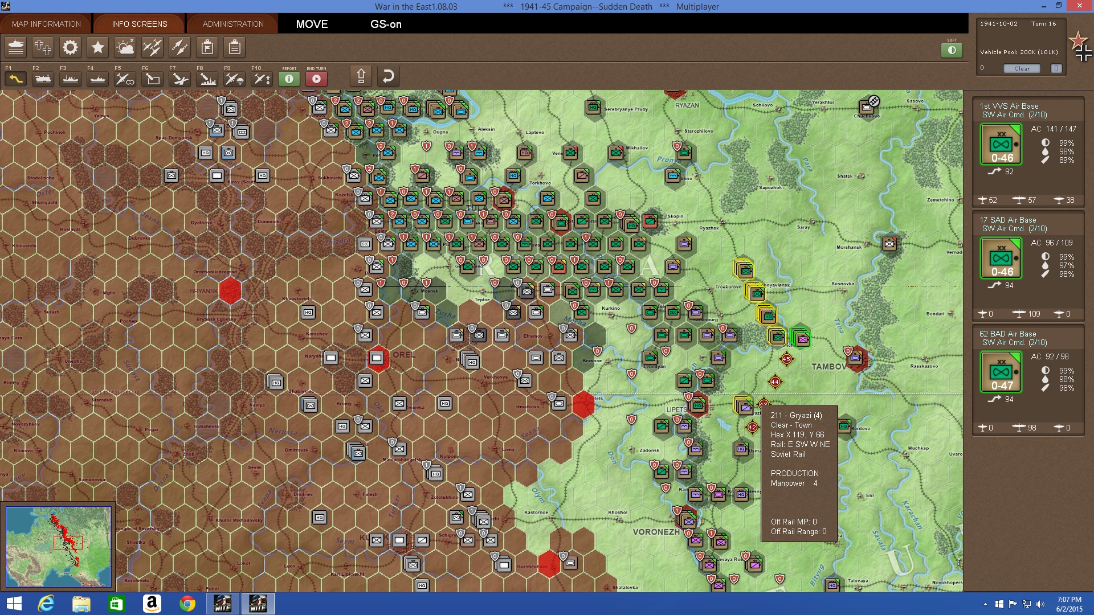Screen dimensions: 1094x615
Task: Click SW Air Cmd. under 1st VVS
Action: (1014, 115)
